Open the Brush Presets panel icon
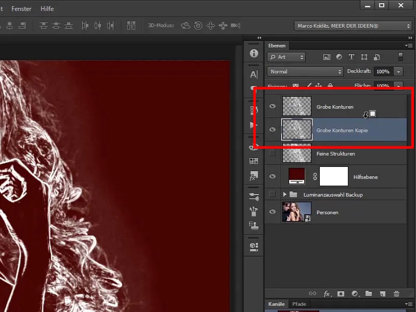This screenshot has height=312, width=416. [254, 211]
